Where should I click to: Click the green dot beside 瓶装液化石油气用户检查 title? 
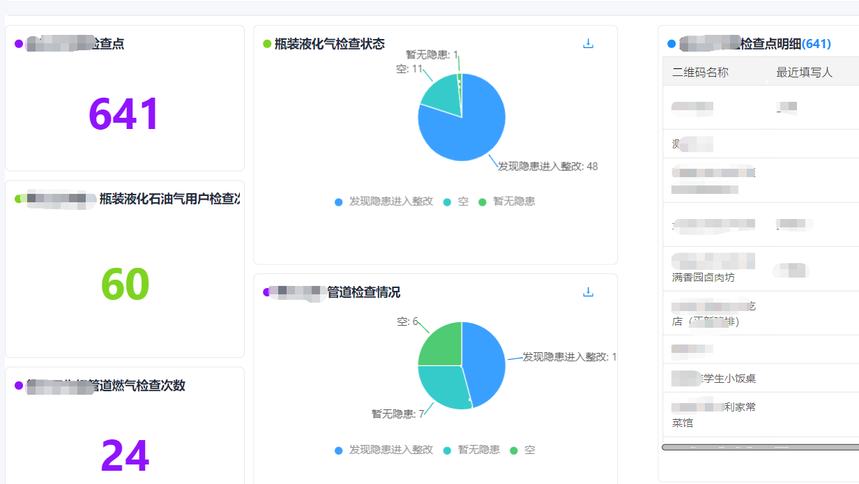coord(17,199)
